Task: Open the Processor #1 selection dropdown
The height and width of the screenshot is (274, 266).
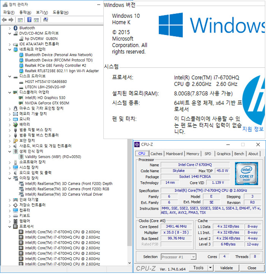Action: tap(193, 257)
